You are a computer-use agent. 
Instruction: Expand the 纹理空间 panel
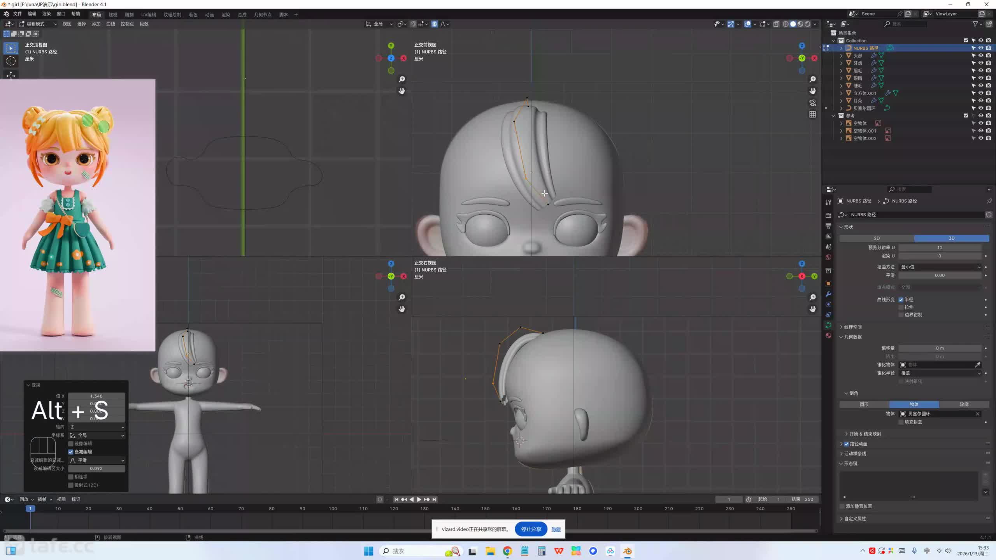(x=852, y=327)
